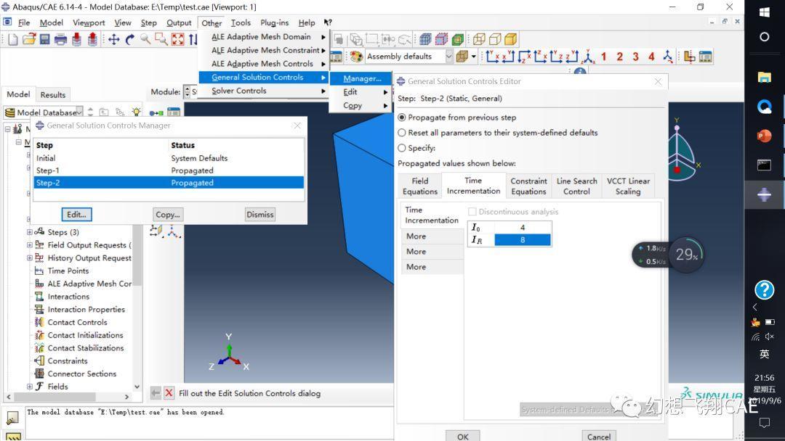Image resolution: width=785 pixels, height=441 pixels.
Task: Click the IR value field showing 8
Action: [523, 240]
